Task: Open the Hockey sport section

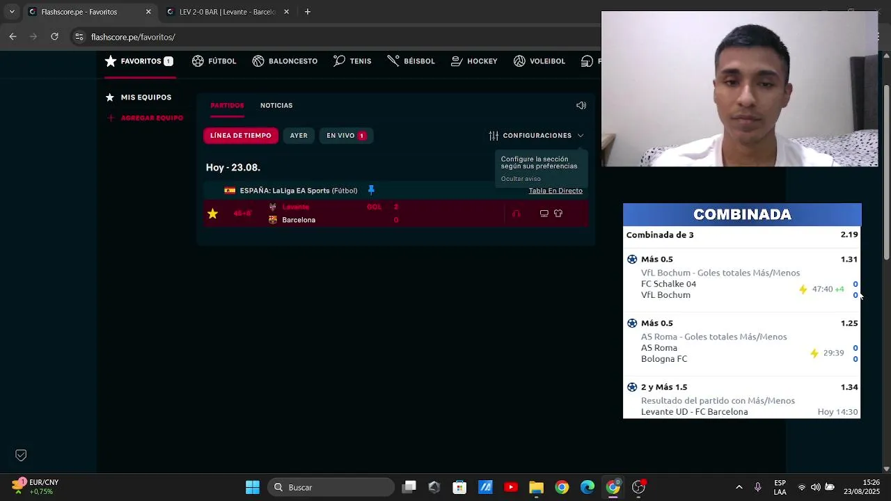Action: coord(474,61)
